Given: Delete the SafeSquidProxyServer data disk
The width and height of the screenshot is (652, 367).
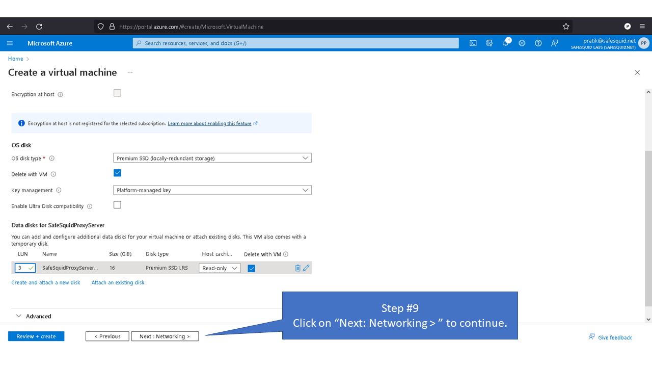Looking at the screenshot, I should [x=297, y=268].
